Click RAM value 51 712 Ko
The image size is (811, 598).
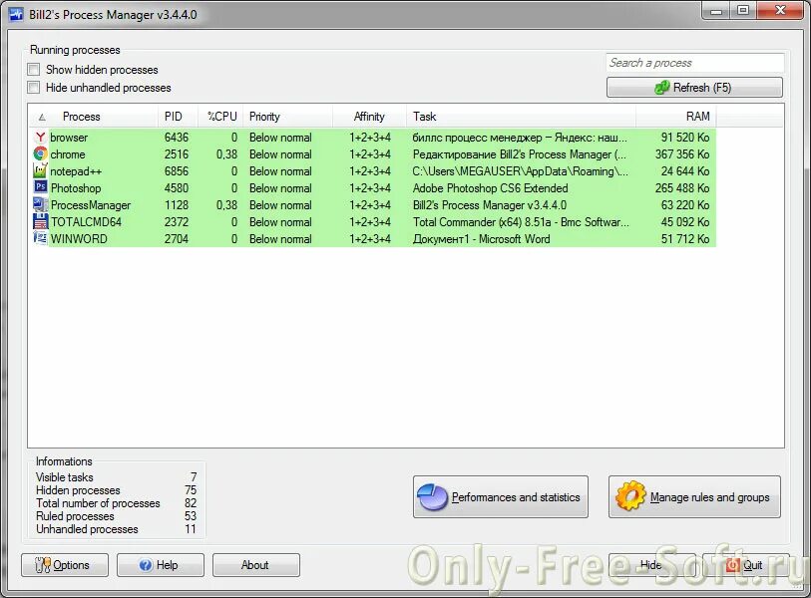685,239
